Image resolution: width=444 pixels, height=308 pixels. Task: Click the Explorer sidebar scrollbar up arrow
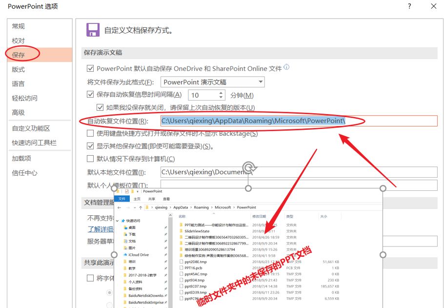coord(170,215)
